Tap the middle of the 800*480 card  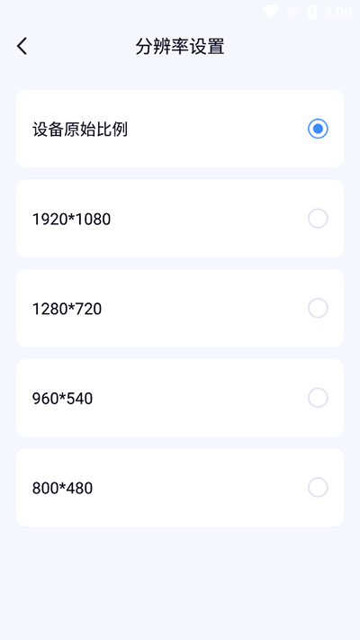click(x=180, y=487)
